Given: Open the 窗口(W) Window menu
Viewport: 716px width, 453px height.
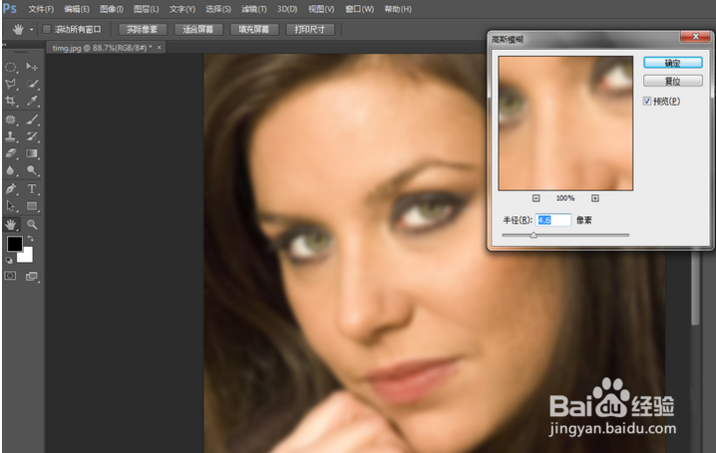Looking at the screenshot, I should [359, 9].
